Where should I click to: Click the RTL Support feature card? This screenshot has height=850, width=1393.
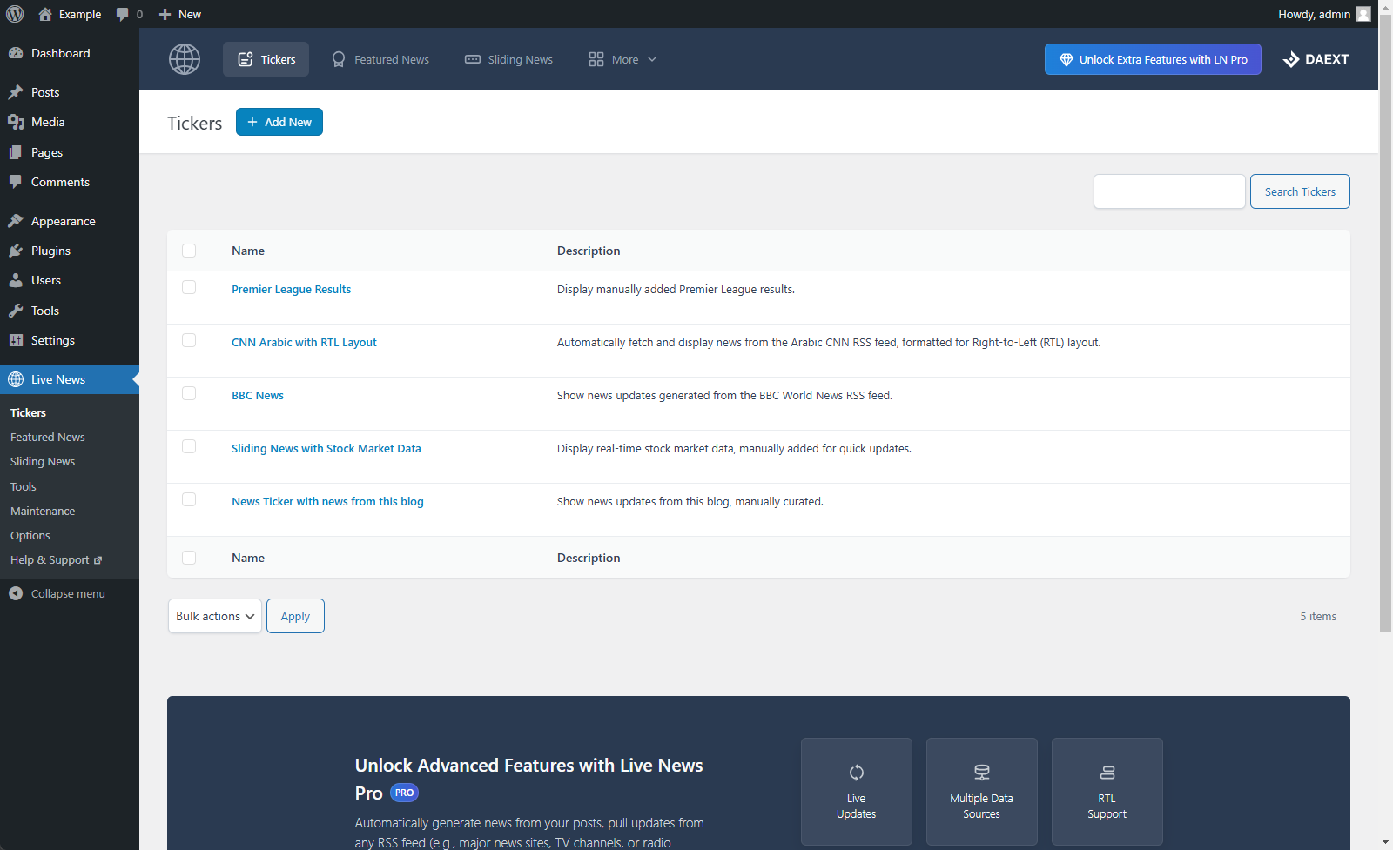tap(1107, 792)
